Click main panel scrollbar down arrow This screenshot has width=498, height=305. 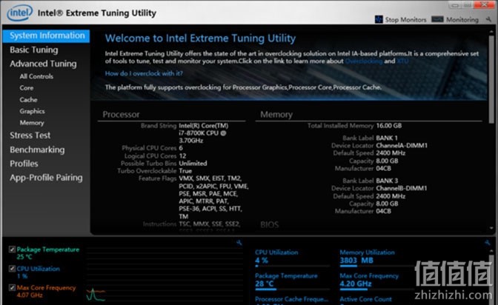[x=491, y=228]
